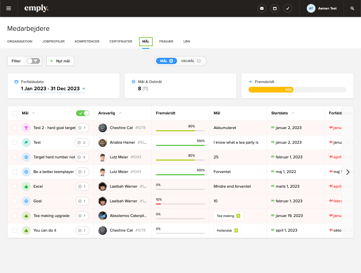
Task: Open search via the magnifier icon
Action: [x=352, y=8]
